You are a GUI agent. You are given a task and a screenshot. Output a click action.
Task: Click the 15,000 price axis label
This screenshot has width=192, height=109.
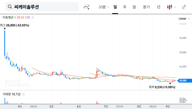(x=183, y=67)
